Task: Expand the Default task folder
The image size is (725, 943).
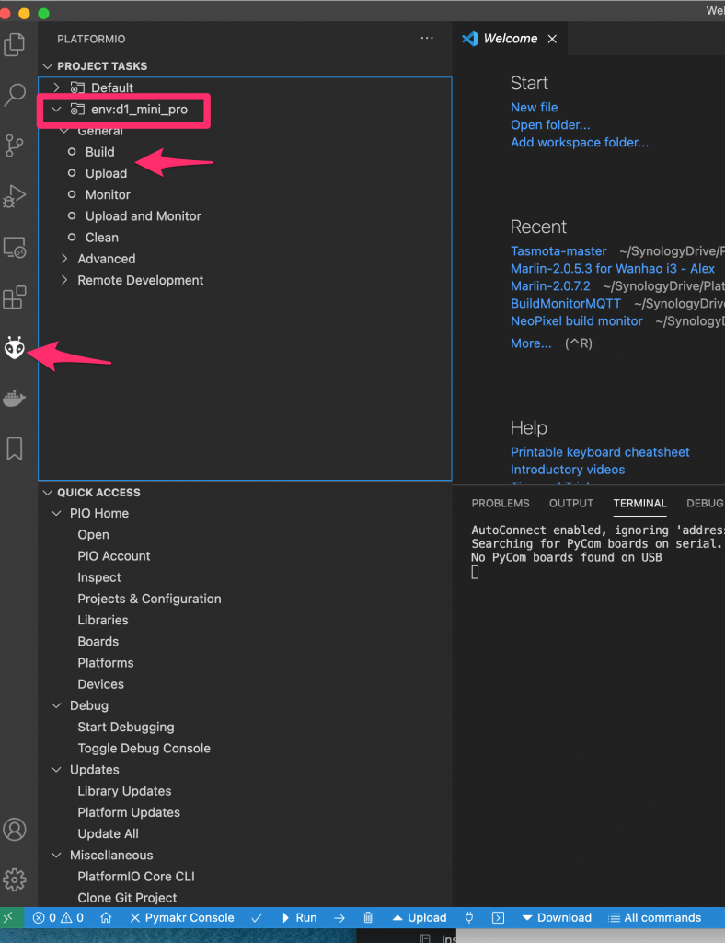Action: point(56,87)
